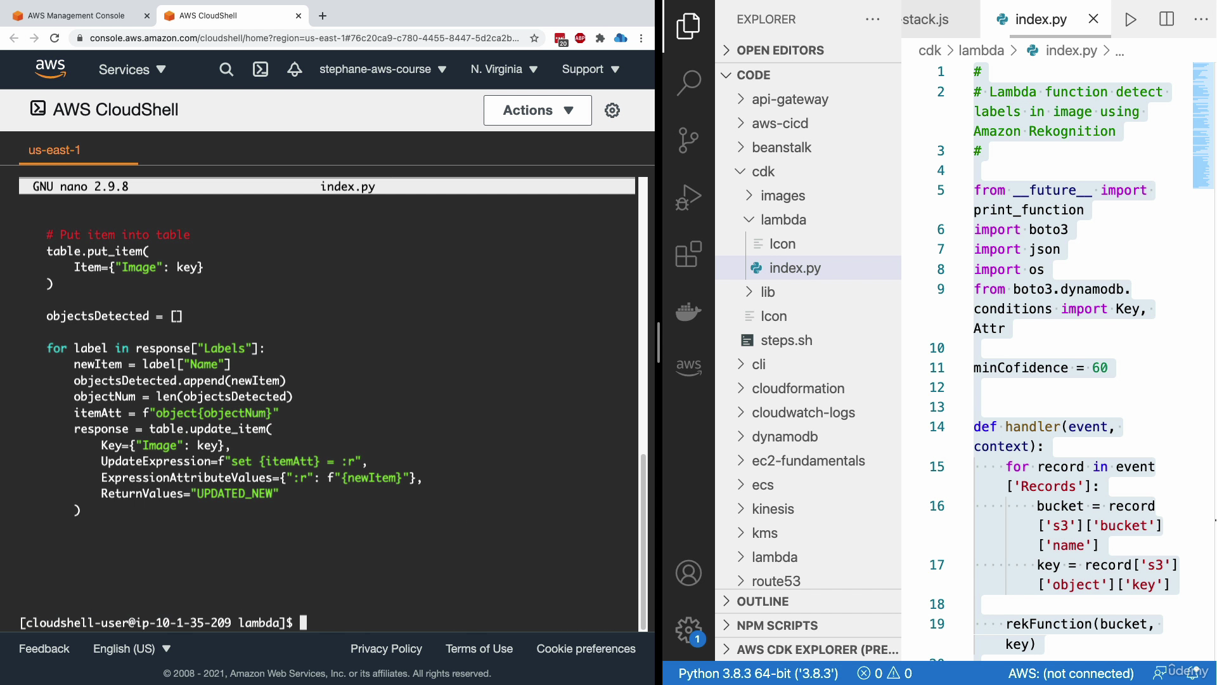
Task: Go back in browser history
Action: pos(14,38)
